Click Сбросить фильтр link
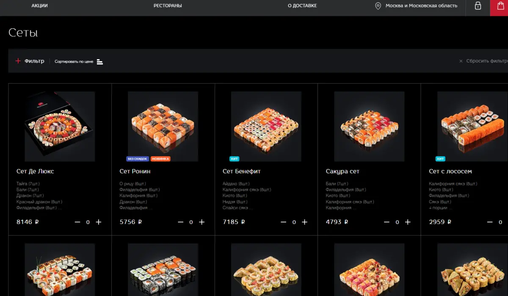The image size is (508, 296). coord(487,61)
